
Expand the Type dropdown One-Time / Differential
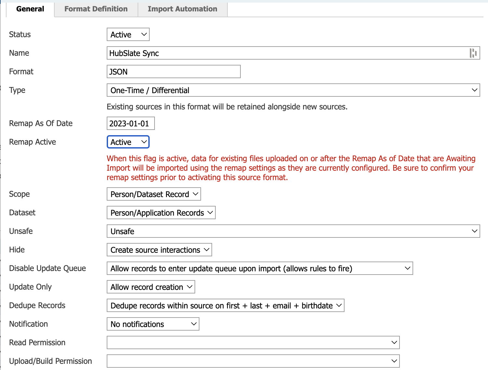[293, 90]
